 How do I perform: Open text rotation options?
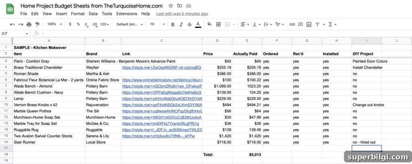point(280,25)
